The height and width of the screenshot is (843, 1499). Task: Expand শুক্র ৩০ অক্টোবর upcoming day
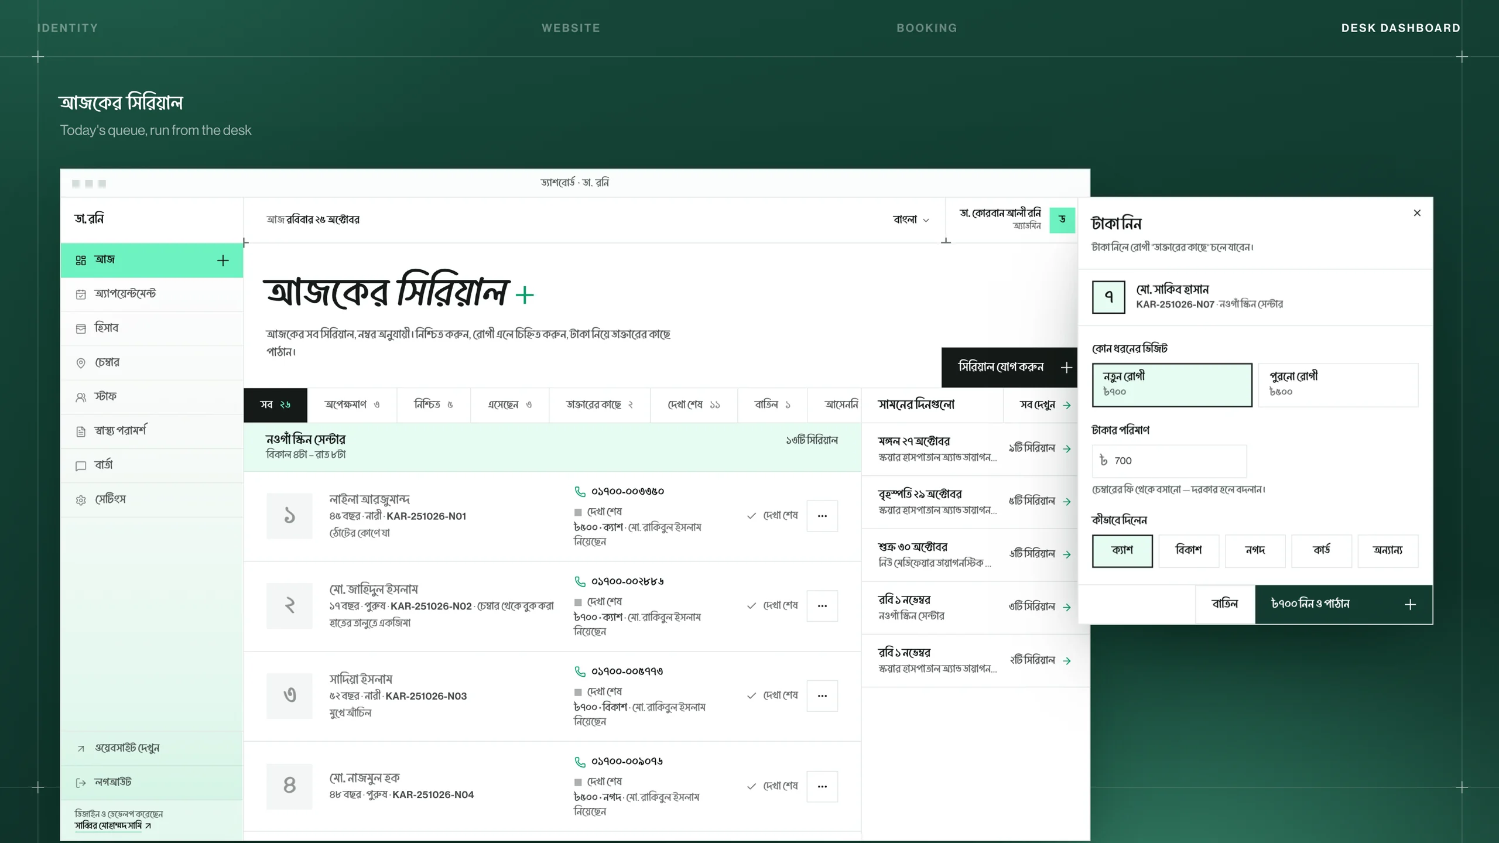coord(975,554)
